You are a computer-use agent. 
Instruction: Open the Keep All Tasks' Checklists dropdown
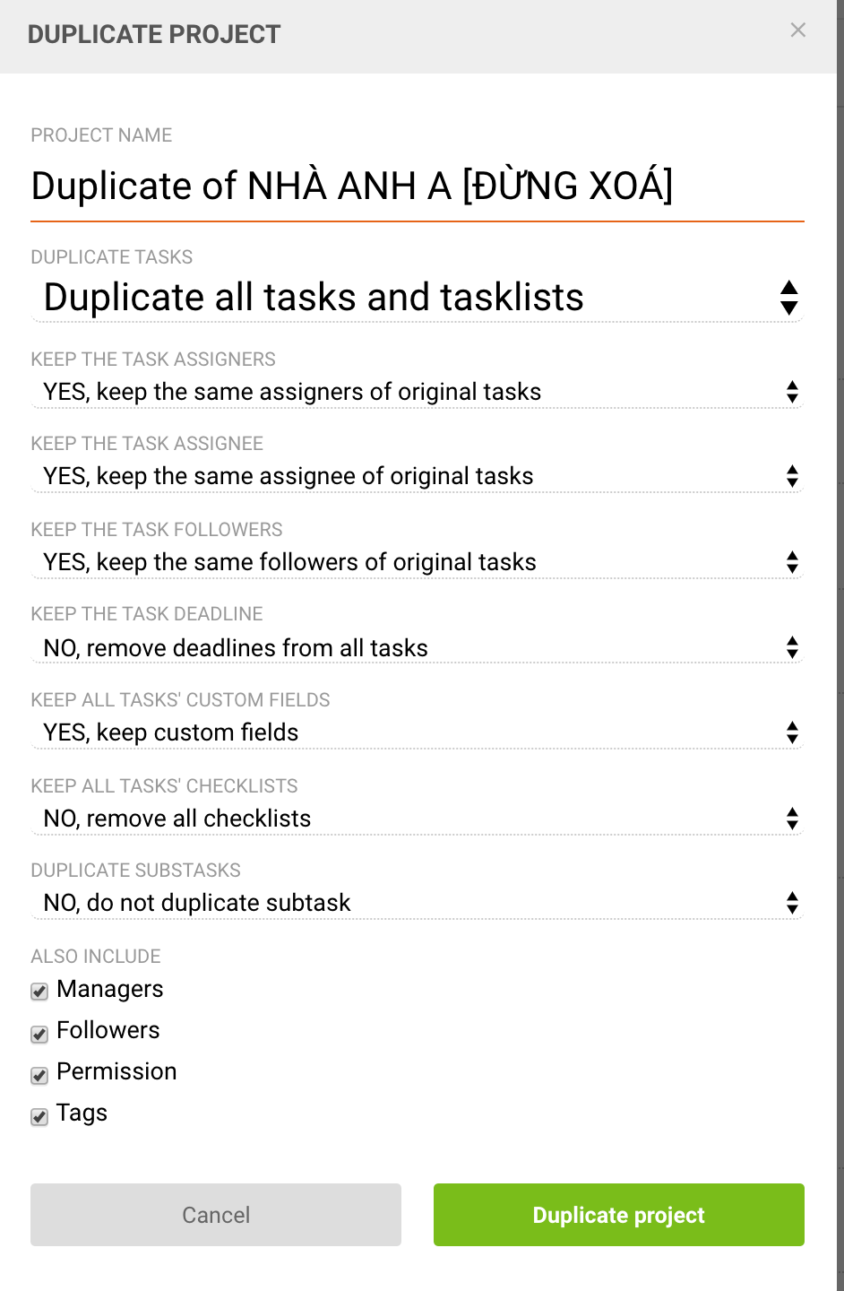click(418, 818)
